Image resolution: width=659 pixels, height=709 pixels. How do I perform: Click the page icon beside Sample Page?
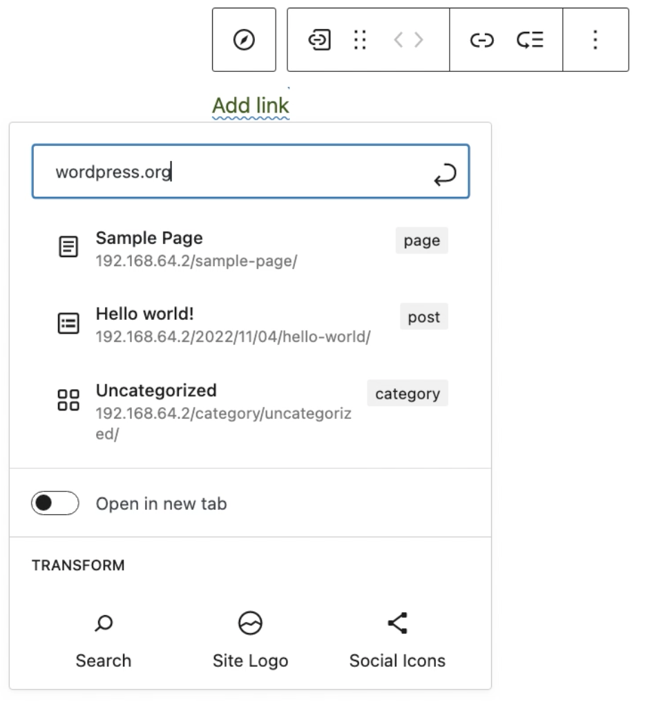(x=68, y=247)
